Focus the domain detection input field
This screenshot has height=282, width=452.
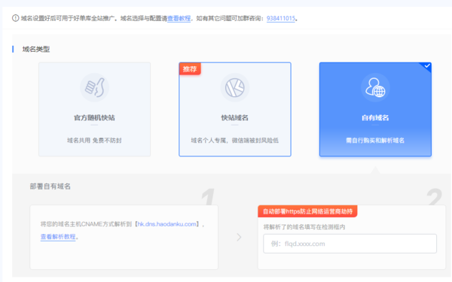[x=350, y=244]
